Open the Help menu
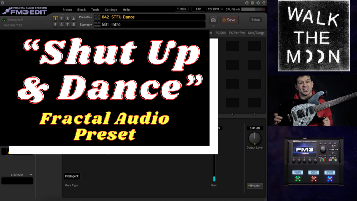The image size is (357, 201). pyautogui.click(x=126, y=10)
